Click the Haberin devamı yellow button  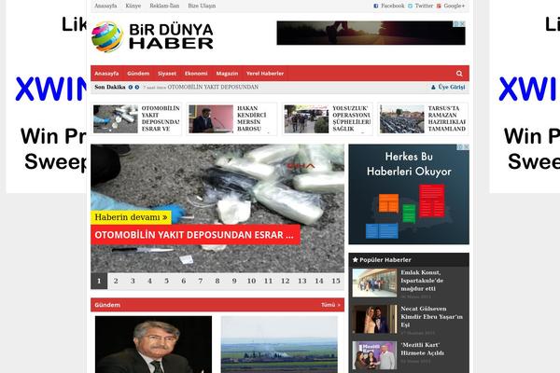click(131, 217)
